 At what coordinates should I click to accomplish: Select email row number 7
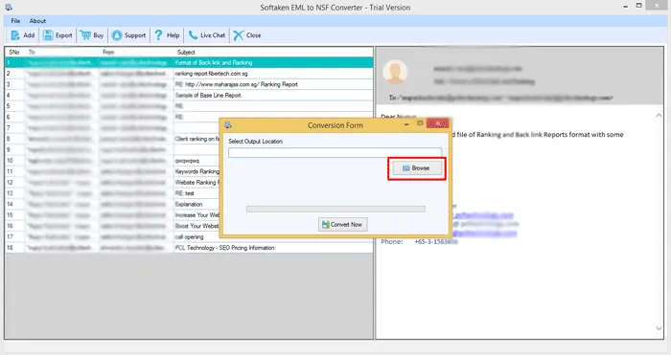pos(112,127)
